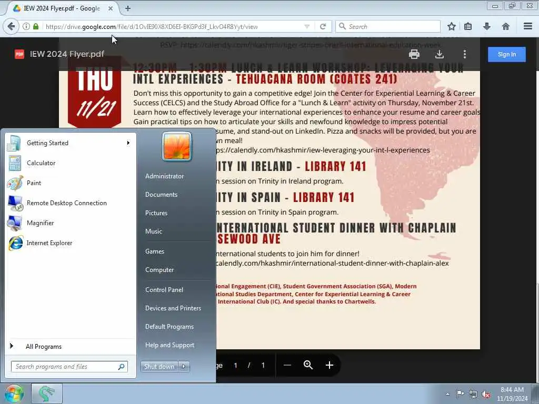Launch Internet Explorer from Start menu
539x404 pixels.
[69, 243]
